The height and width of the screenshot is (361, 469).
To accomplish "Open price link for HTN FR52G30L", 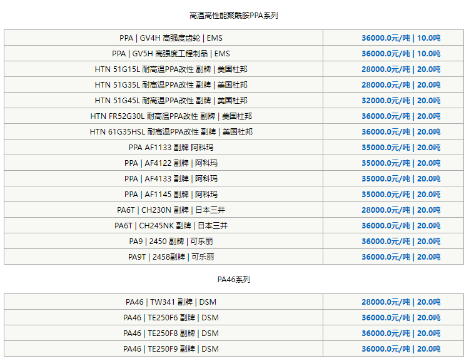I will click(401, 116).
